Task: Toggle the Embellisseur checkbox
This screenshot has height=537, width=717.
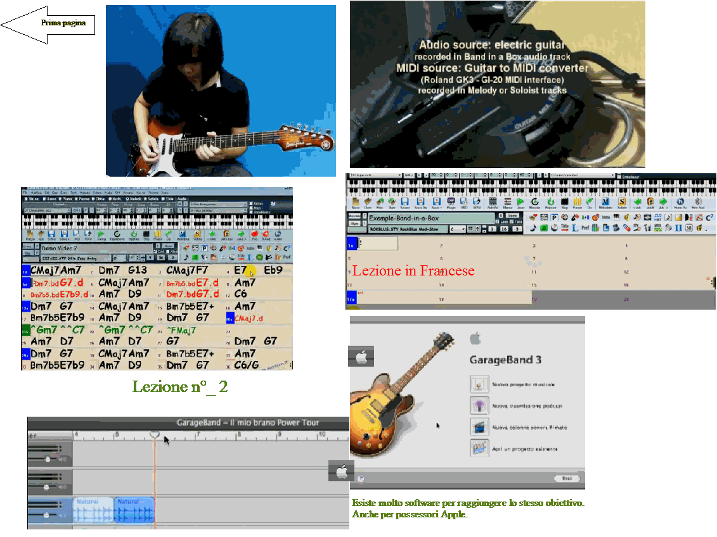Action: click(x=619, y=176)
